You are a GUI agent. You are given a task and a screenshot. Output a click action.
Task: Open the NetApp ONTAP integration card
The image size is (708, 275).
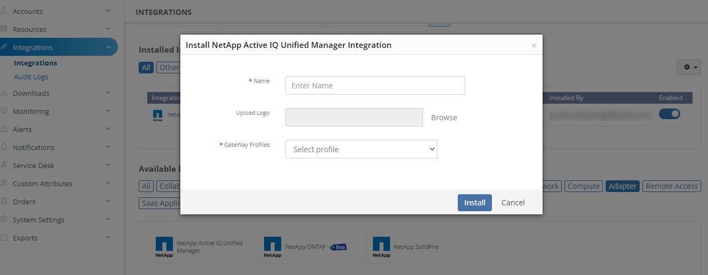(x=312, y=247)
